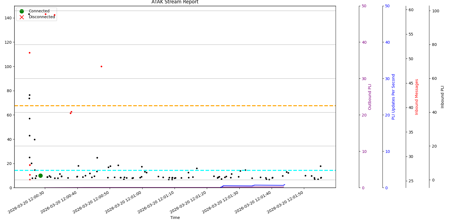Select the Disconnected legend text label

click(42, 17)
